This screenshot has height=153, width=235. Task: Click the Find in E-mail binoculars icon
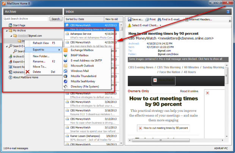(x=159, y=19)
